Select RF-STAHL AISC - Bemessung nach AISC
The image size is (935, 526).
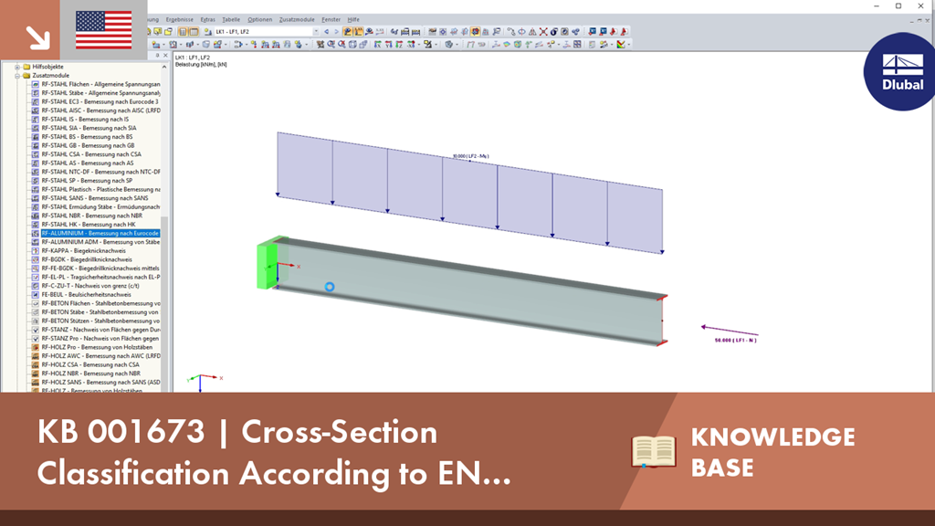click(x=100, y=110)
